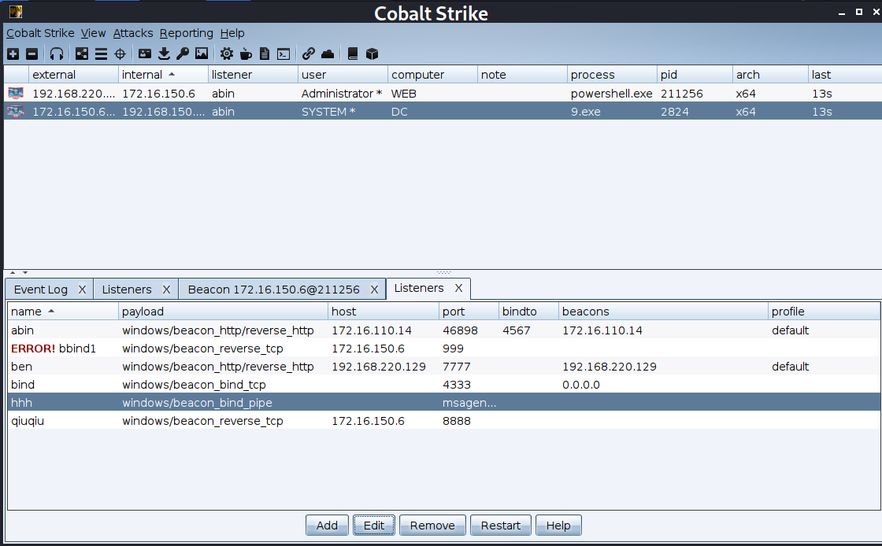This screenshot has width=882, height=546.
Task: Open the Attacks menu
Action: click(x=133, y=33)
